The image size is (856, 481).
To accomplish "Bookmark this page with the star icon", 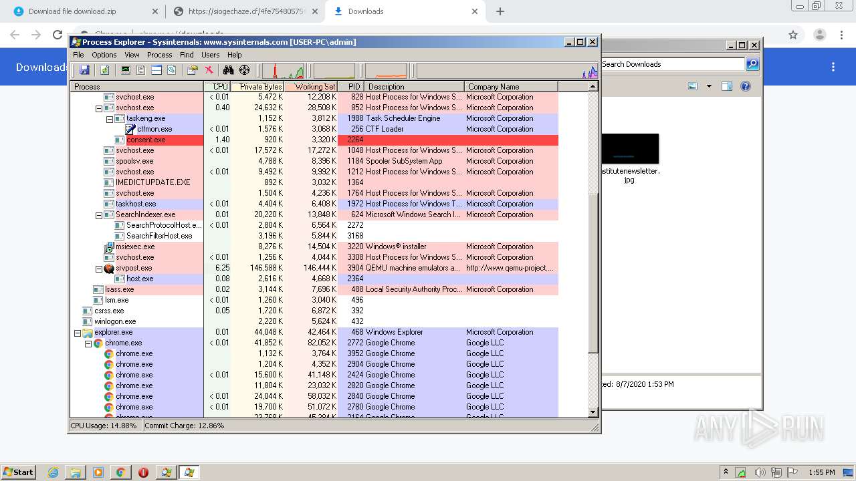I will click(793, 35).
